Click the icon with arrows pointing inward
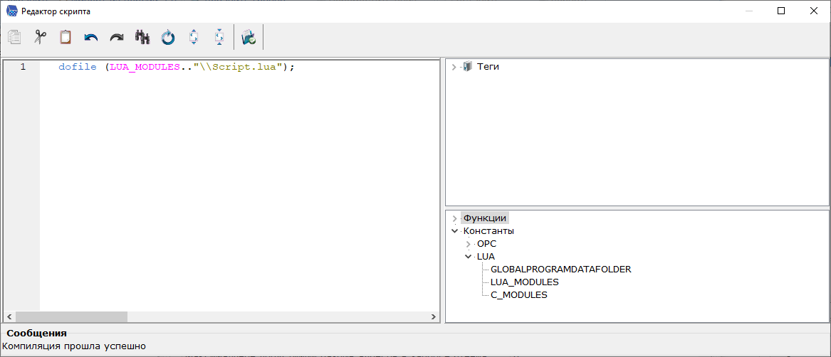This screenshot has height=357, width=831. [219, 38]
